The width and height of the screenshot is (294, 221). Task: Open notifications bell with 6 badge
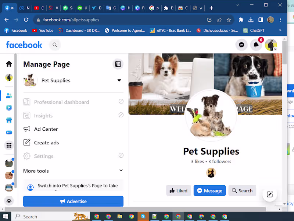pyautogui.click(x=256, y=45)
